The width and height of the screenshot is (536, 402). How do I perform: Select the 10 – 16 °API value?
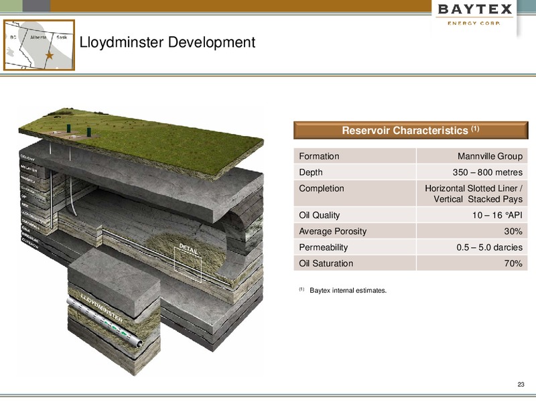(x=497, y=215)
